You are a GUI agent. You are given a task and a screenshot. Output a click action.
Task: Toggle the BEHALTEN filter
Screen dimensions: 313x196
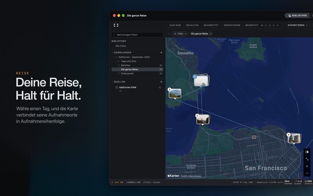193,25
